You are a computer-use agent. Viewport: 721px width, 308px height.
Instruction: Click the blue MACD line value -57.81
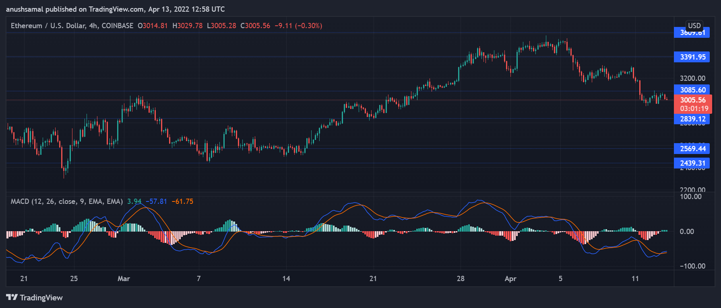pos(156,201)
